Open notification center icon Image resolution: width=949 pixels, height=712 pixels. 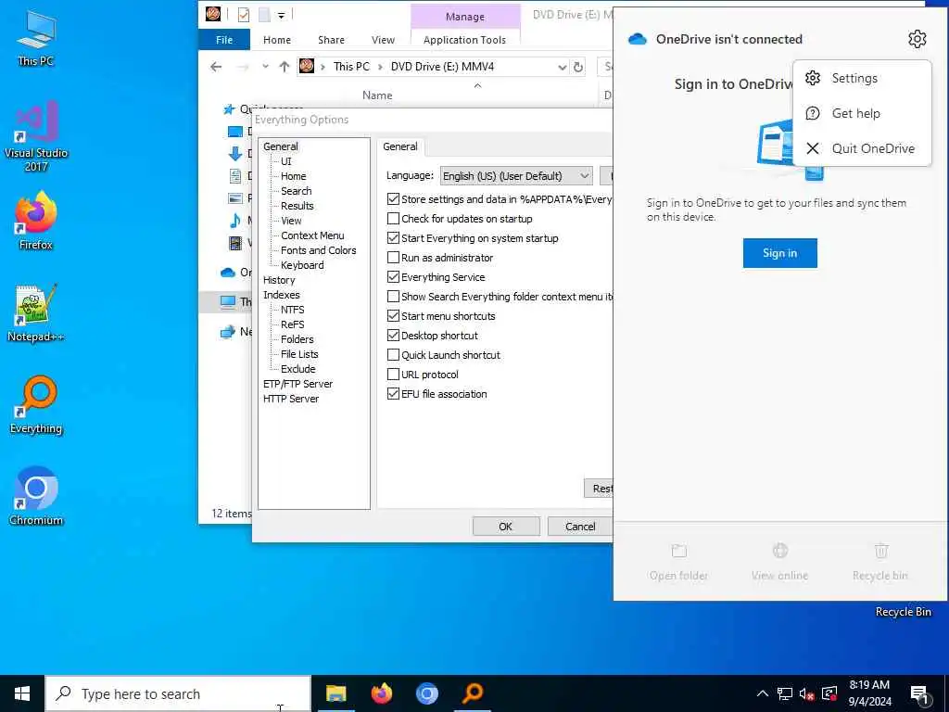point(919,693)
